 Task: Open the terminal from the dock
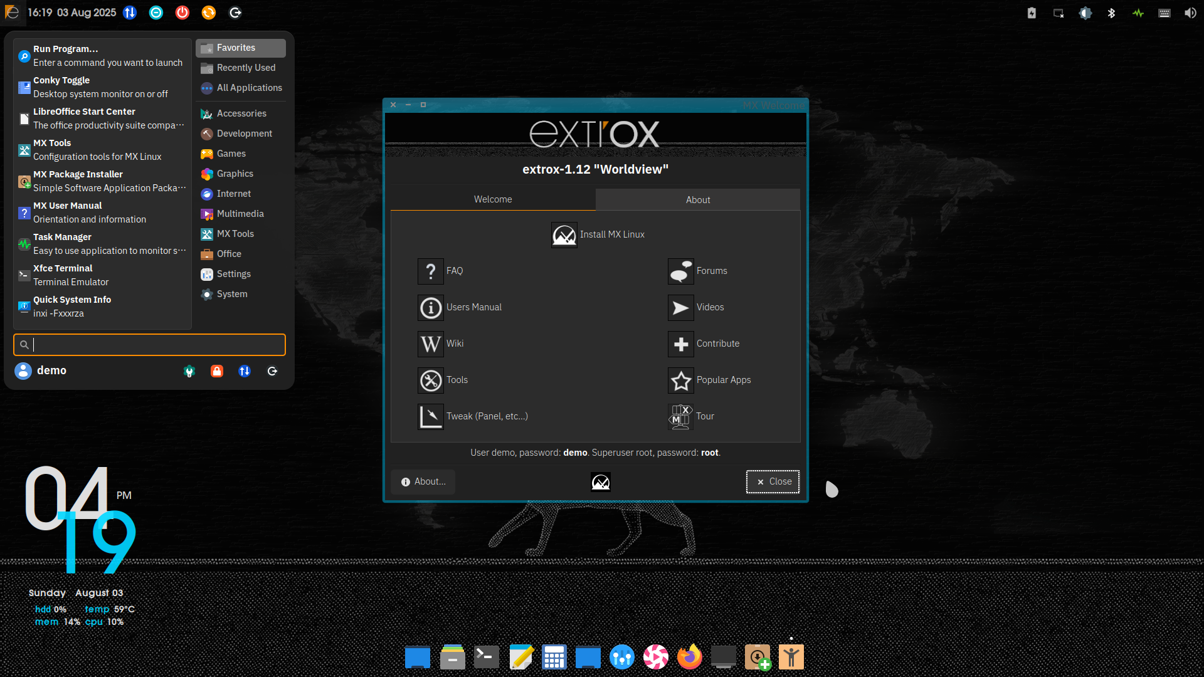pos(486,657)
